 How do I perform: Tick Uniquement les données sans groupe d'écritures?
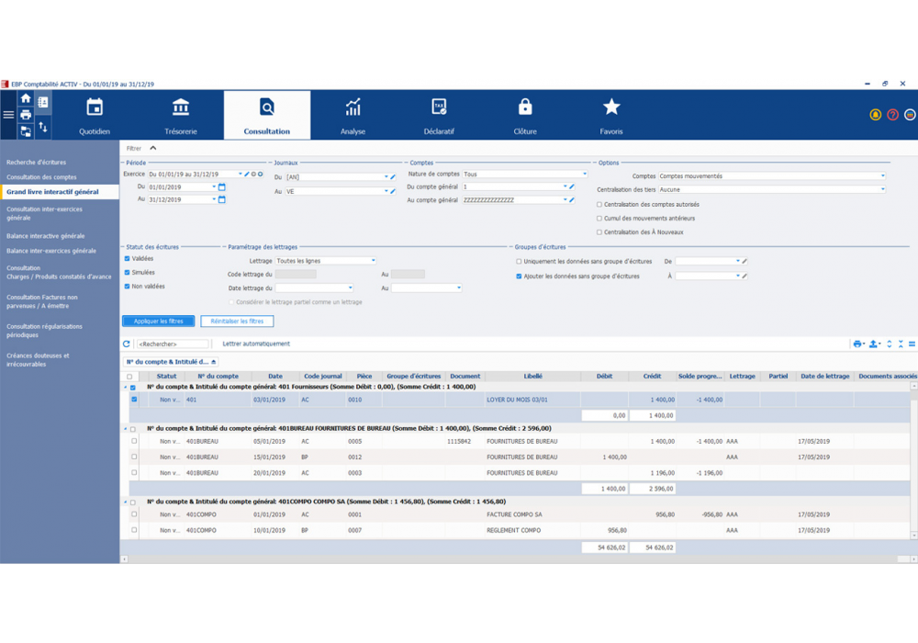519,262
